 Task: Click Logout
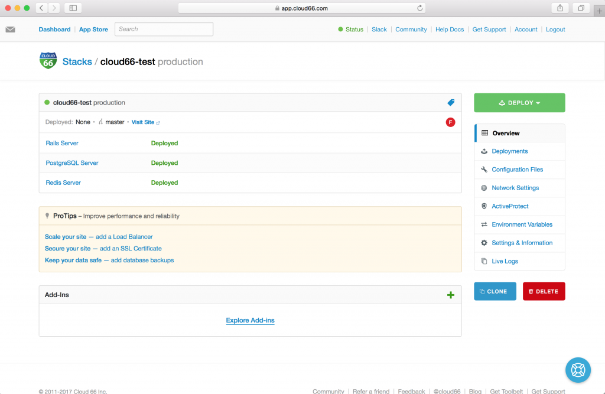click(x=555, y=30)
